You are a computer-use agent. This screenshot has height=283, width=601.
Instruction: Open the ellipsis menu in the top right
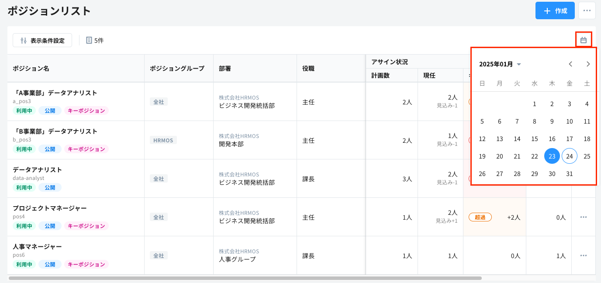point(587,10)
